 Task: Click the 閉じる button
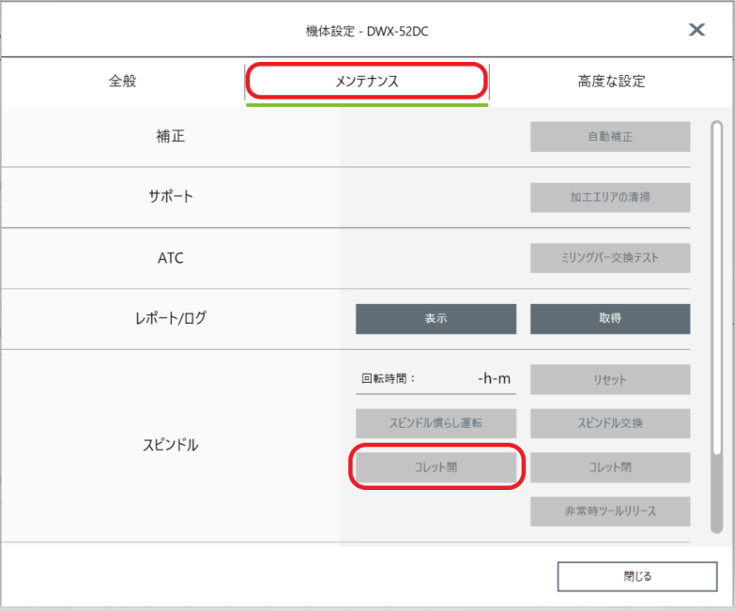pos(637,576)
